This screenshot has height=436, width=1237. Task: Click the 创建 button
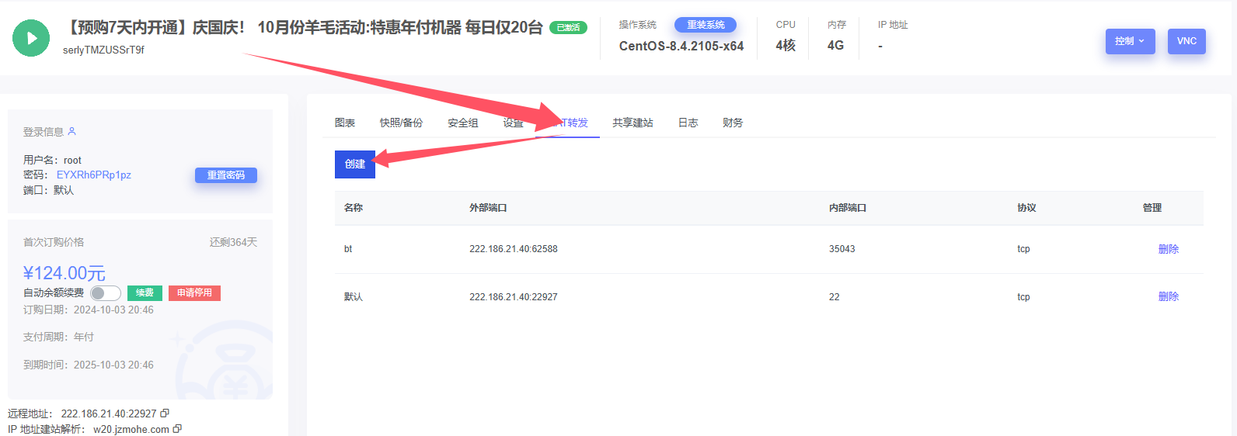[x=355, y=164]
